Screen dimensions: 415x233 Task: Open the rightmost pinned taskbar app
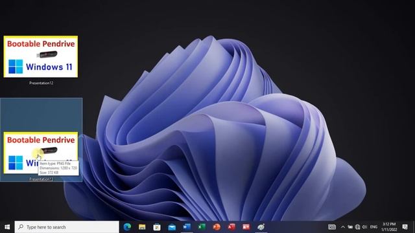(261, 227)
